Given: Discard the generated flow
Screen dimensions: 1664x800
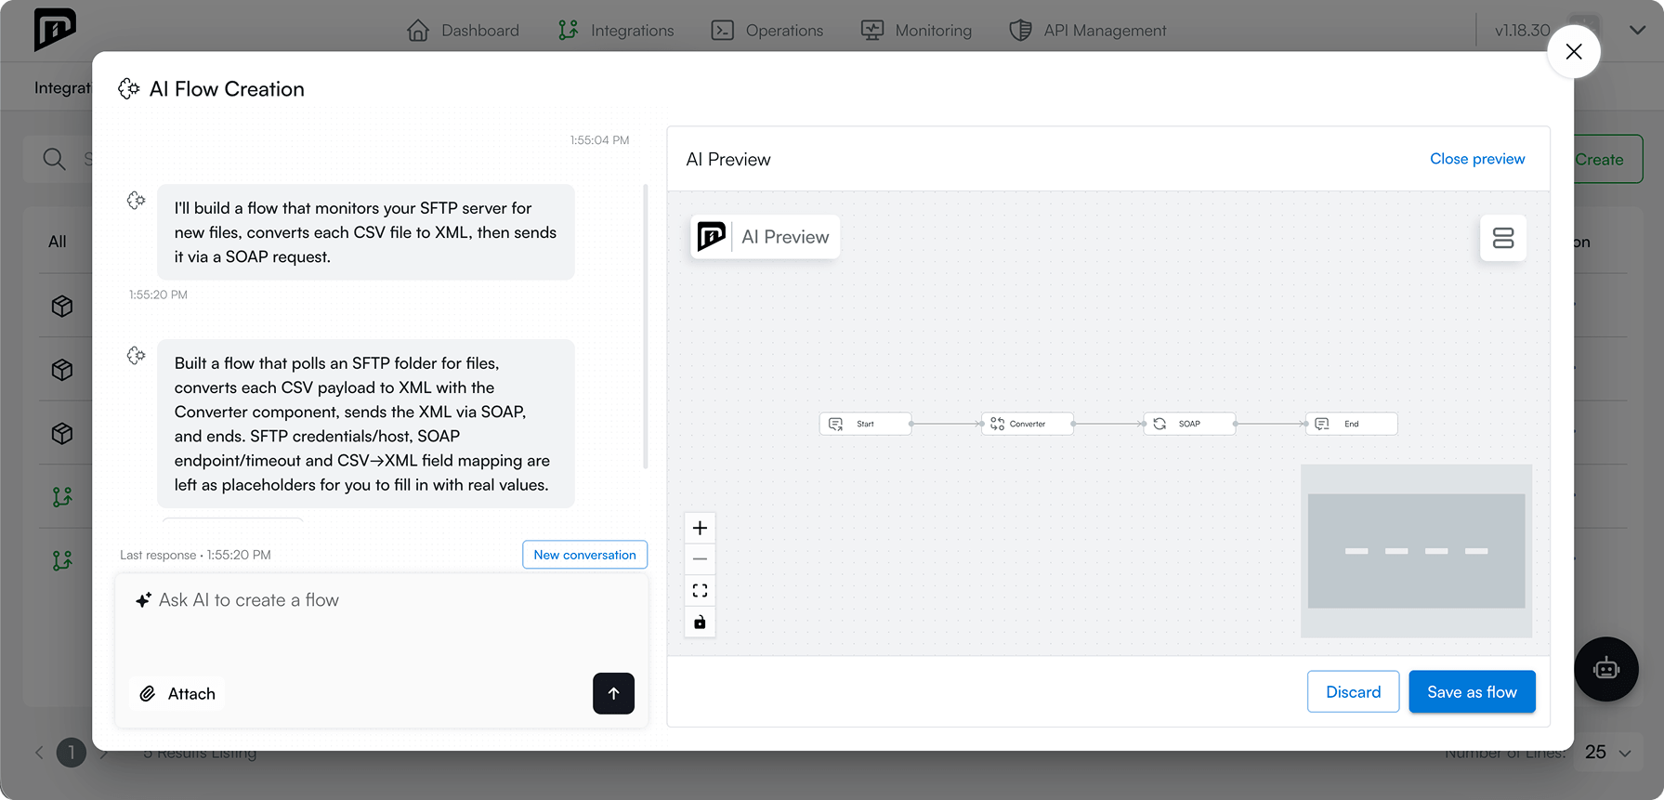Looking at the screenshot, I should coord(1353,692).
